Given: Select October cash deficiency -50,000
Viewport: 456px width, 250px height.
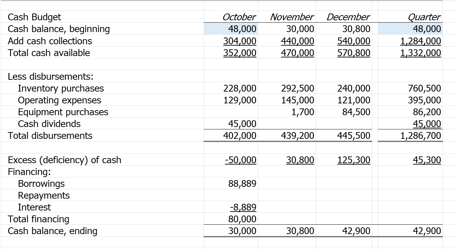Looking at the screenshot, I should pyautogui.click(x=240, y=160).
